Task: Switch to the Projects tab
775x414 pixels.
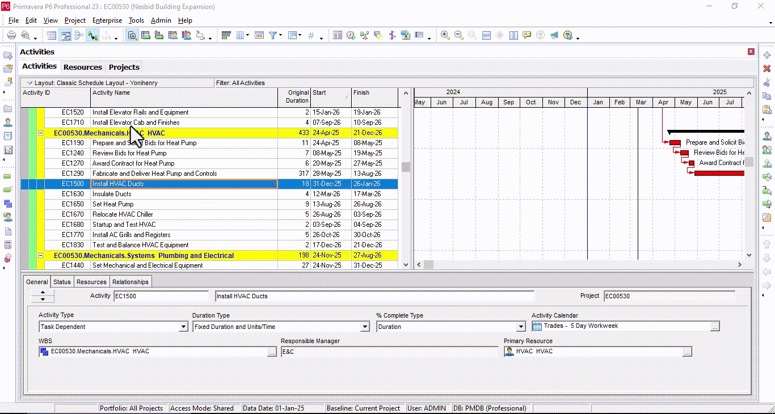Action: (x=124, y=67)
